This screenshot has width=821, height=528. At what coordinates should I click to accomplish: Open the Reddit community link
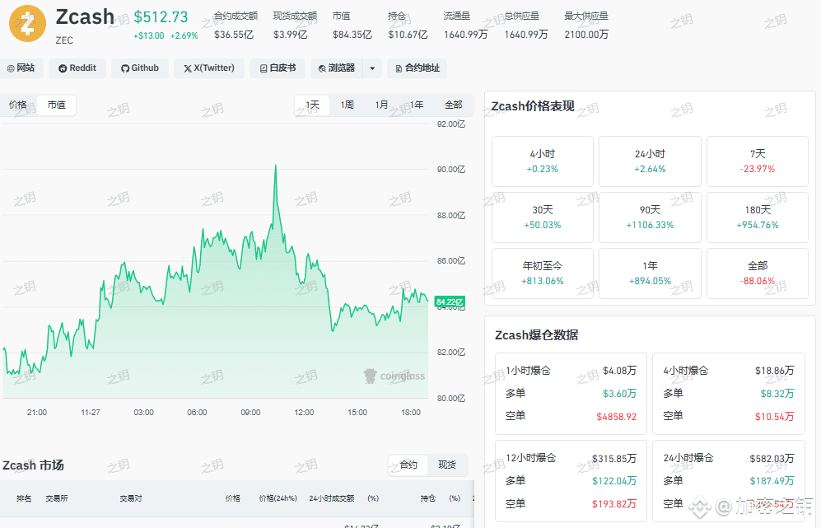click(x=77, y=68)
